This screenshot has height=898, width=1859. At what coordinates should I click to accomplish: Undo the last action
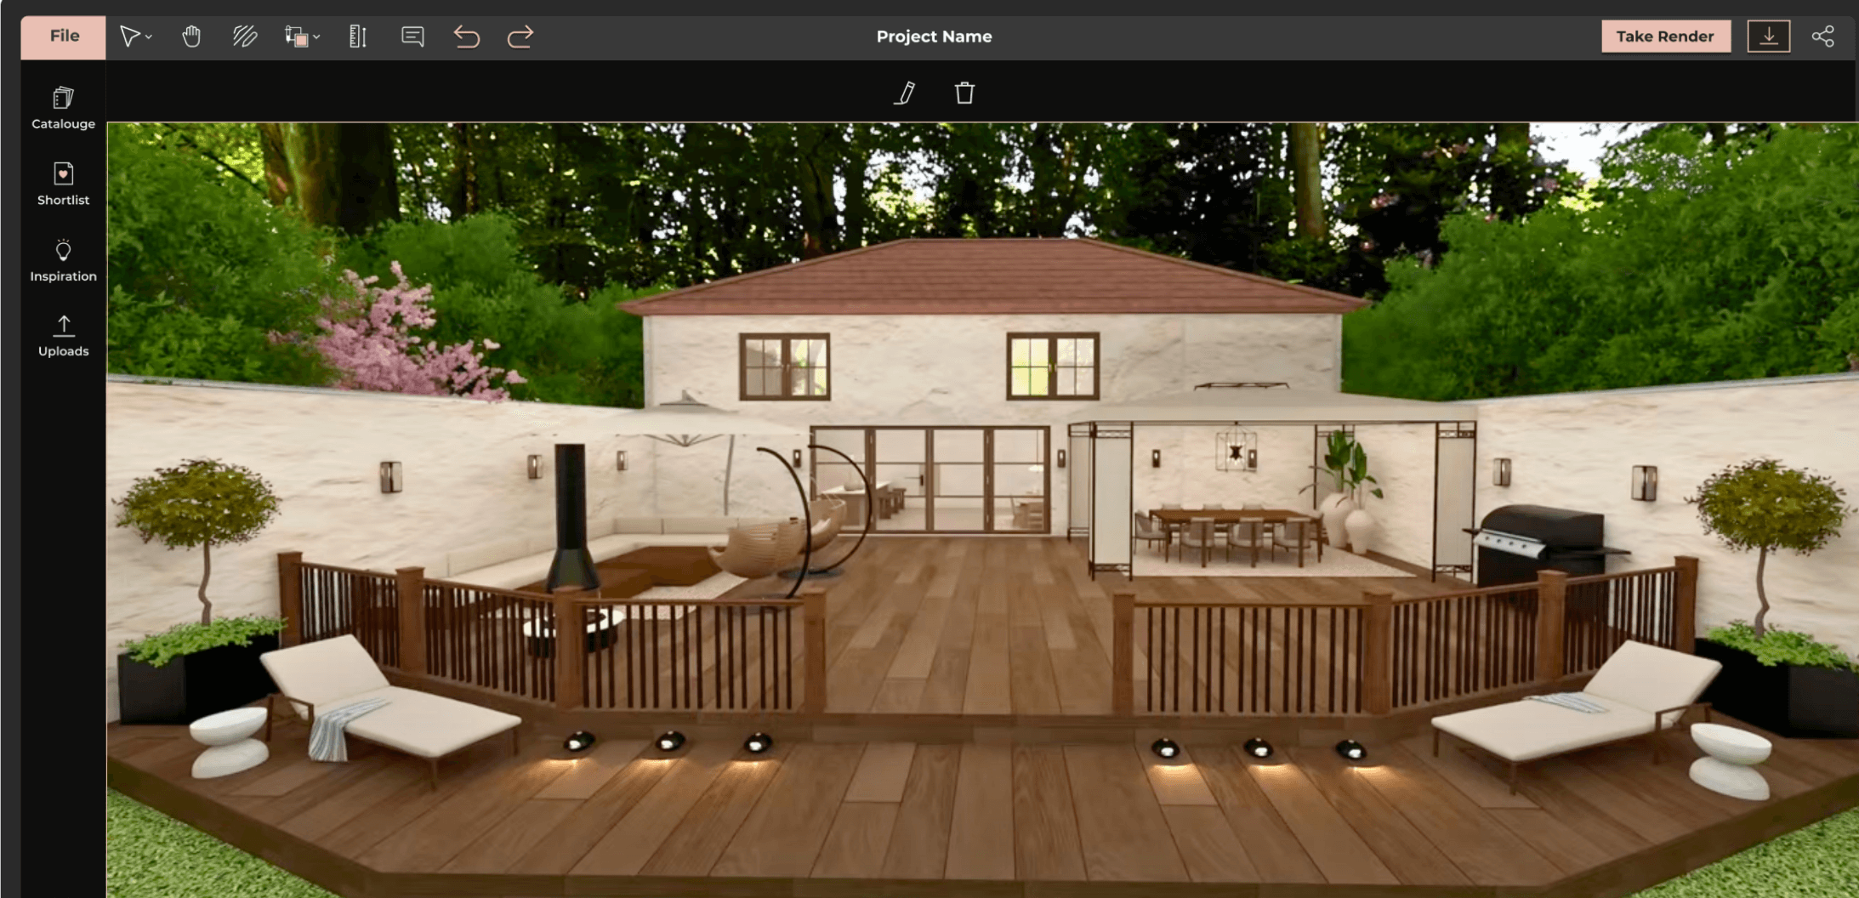click(466, 37)
